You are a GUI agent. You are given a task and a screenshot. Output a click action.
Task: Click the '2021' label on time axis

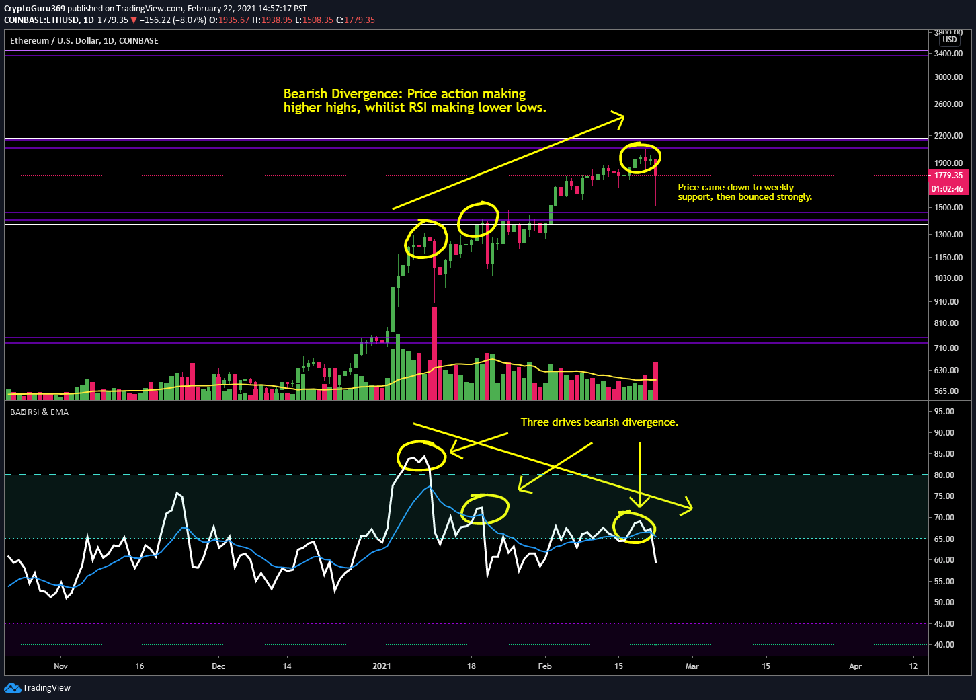382,666
